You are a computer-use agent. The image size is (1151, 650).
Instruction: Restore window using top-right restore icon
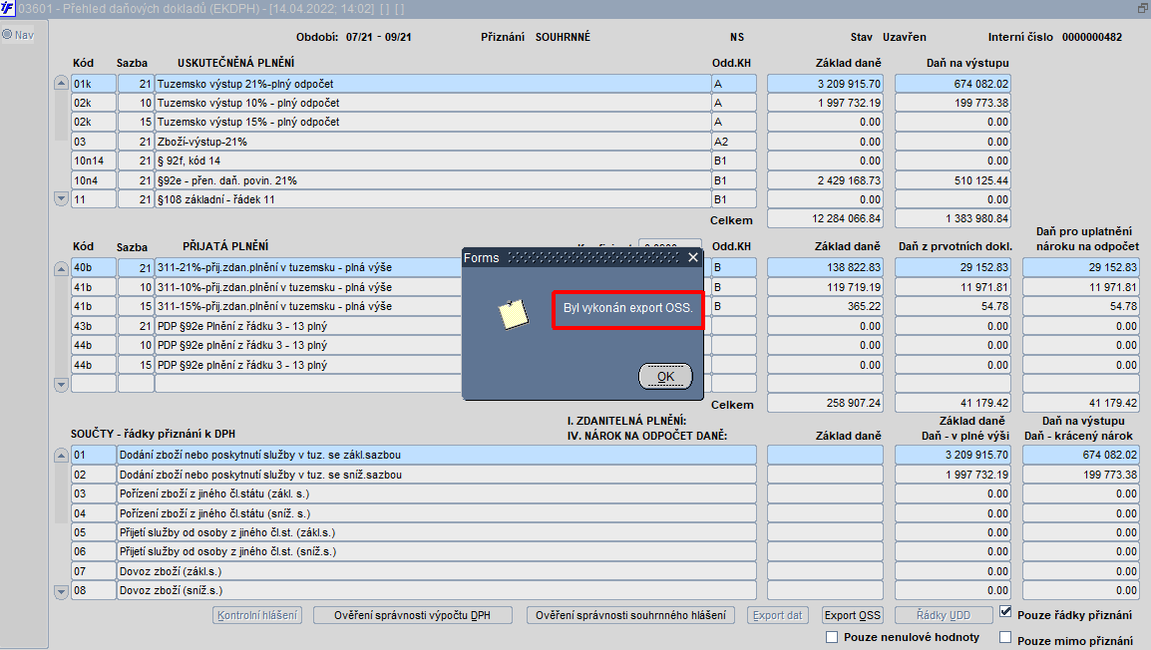coord(1142,8)
